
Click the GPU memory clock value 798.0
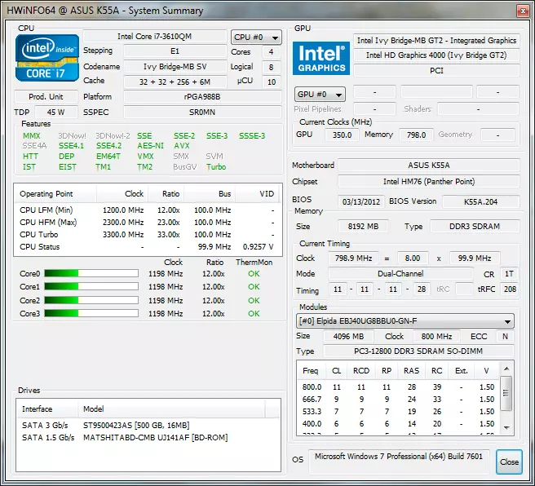tap(416, 135)
